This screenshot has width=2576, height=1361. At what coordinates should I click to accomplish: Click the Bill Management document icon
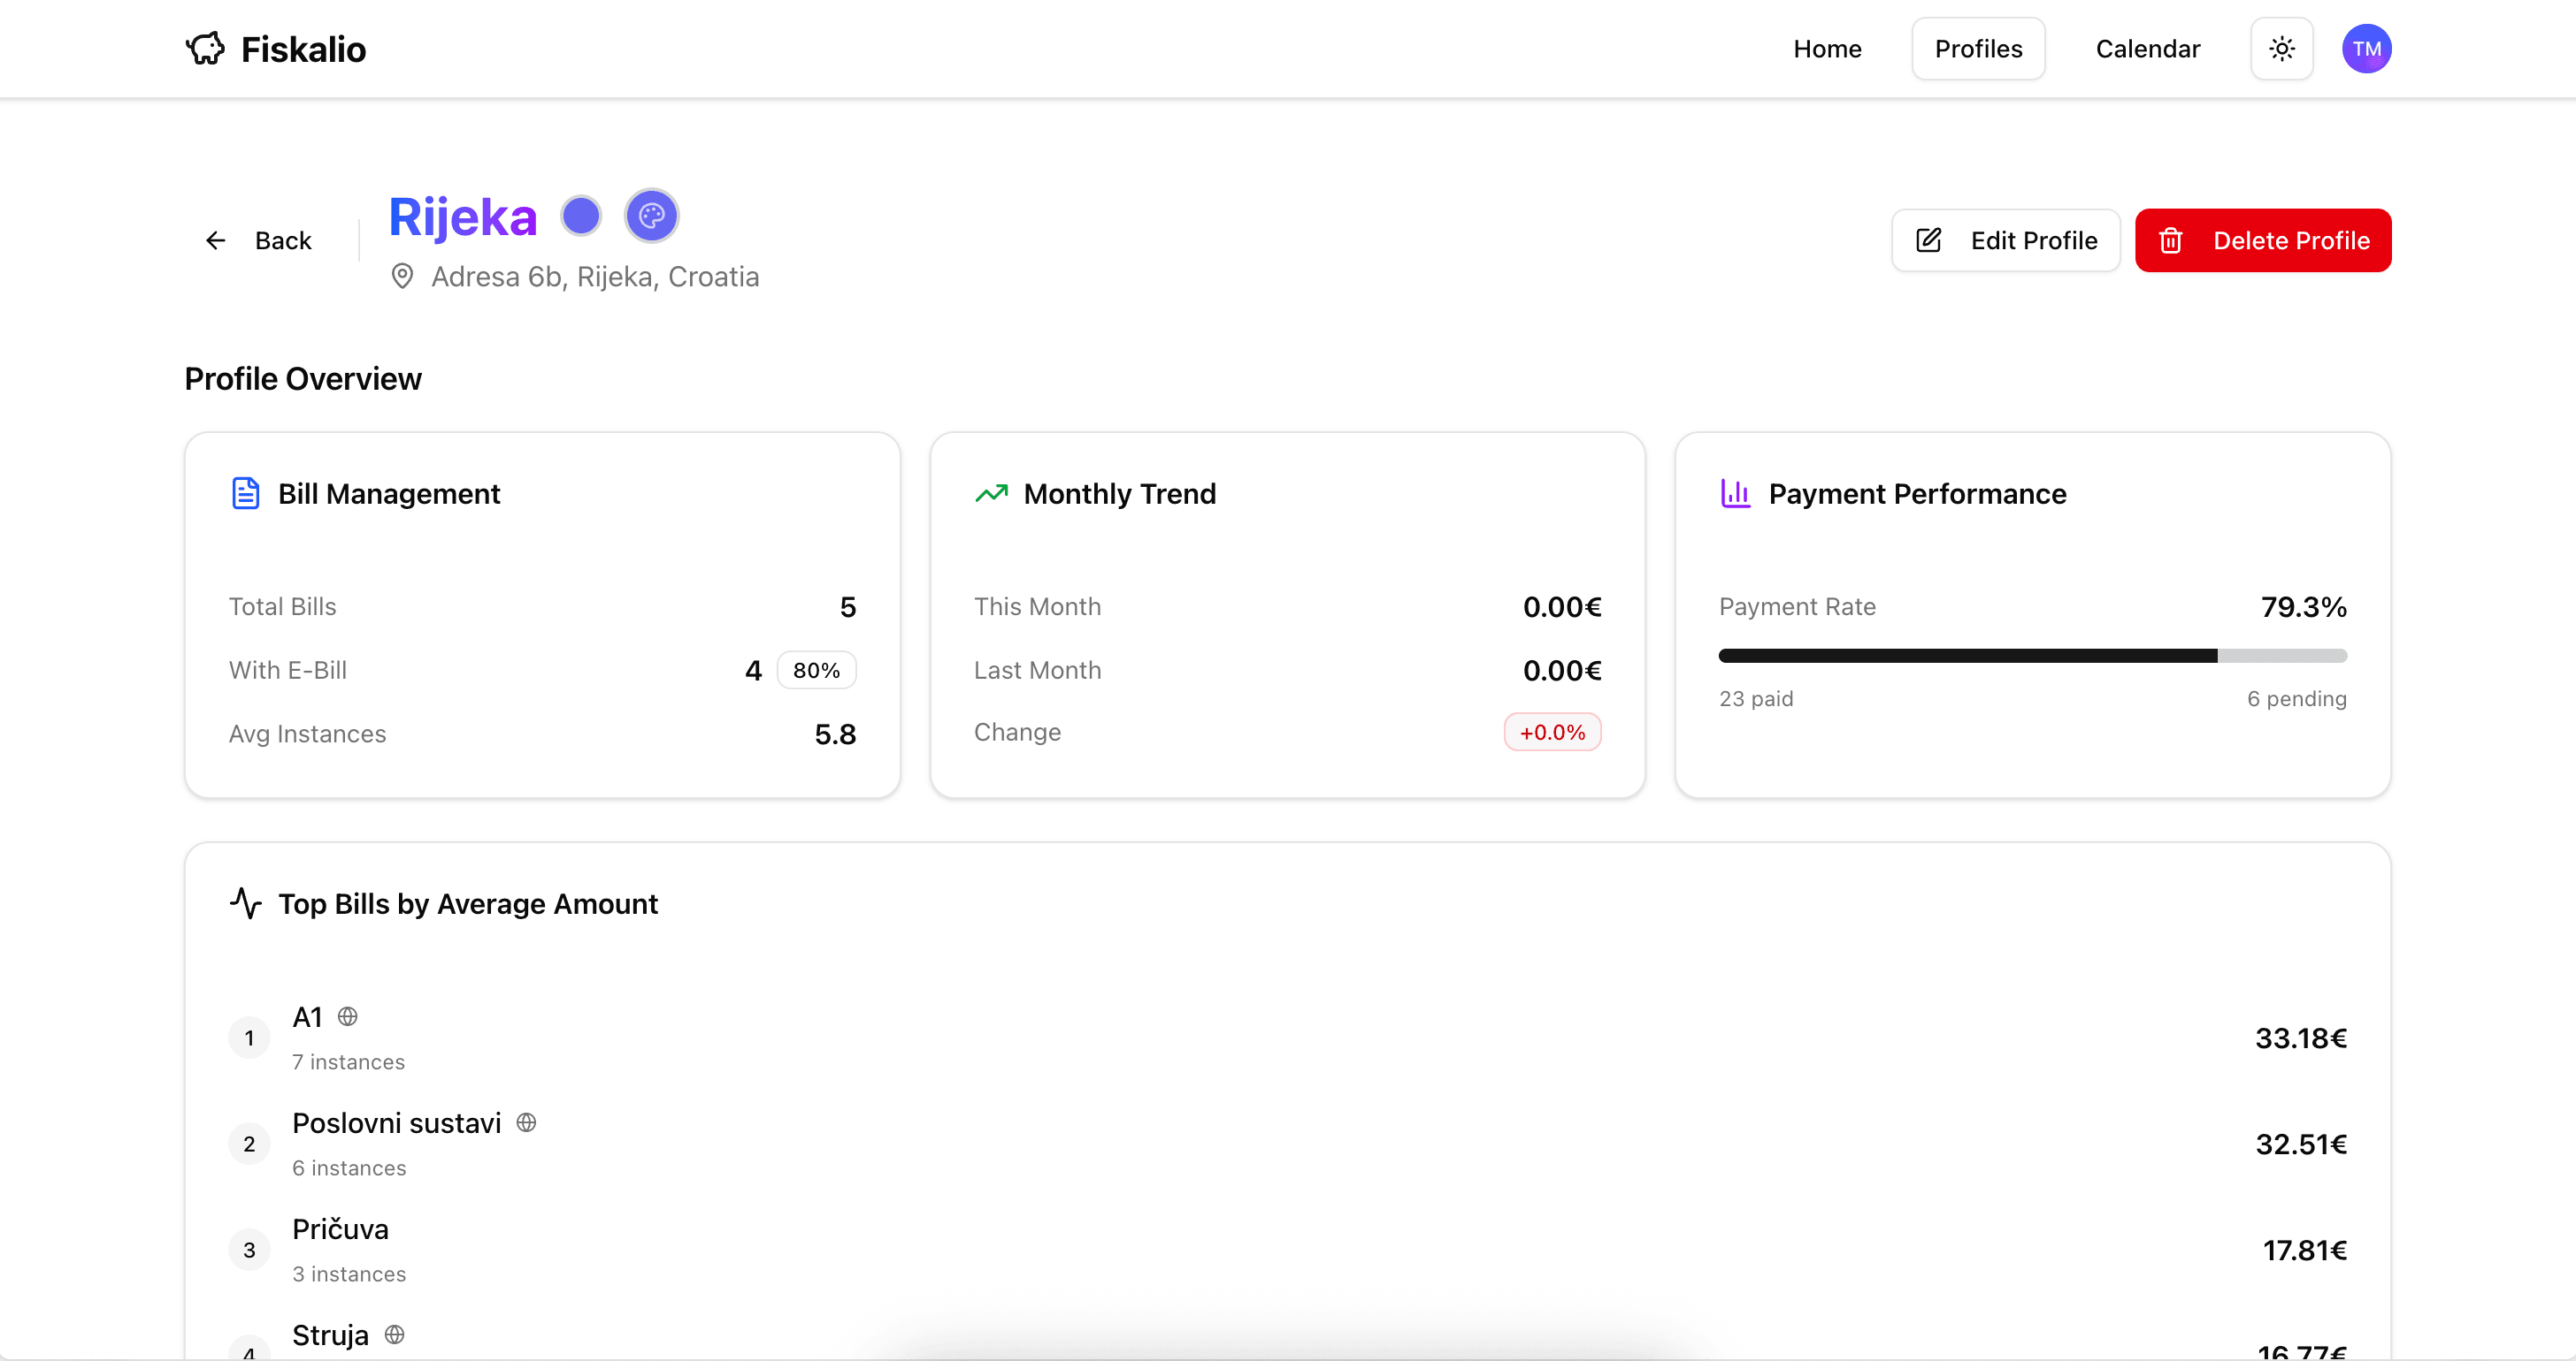[245, 494]
